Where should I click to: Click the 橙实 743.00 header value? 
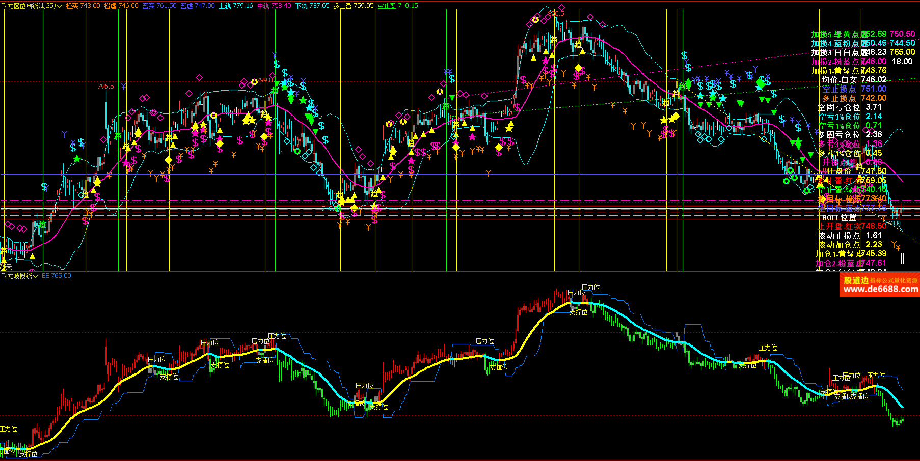pyautogui.click(x=83, y=6)
